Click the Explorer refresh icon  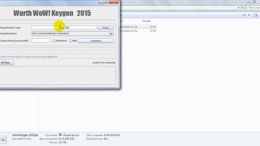[243, 8]
